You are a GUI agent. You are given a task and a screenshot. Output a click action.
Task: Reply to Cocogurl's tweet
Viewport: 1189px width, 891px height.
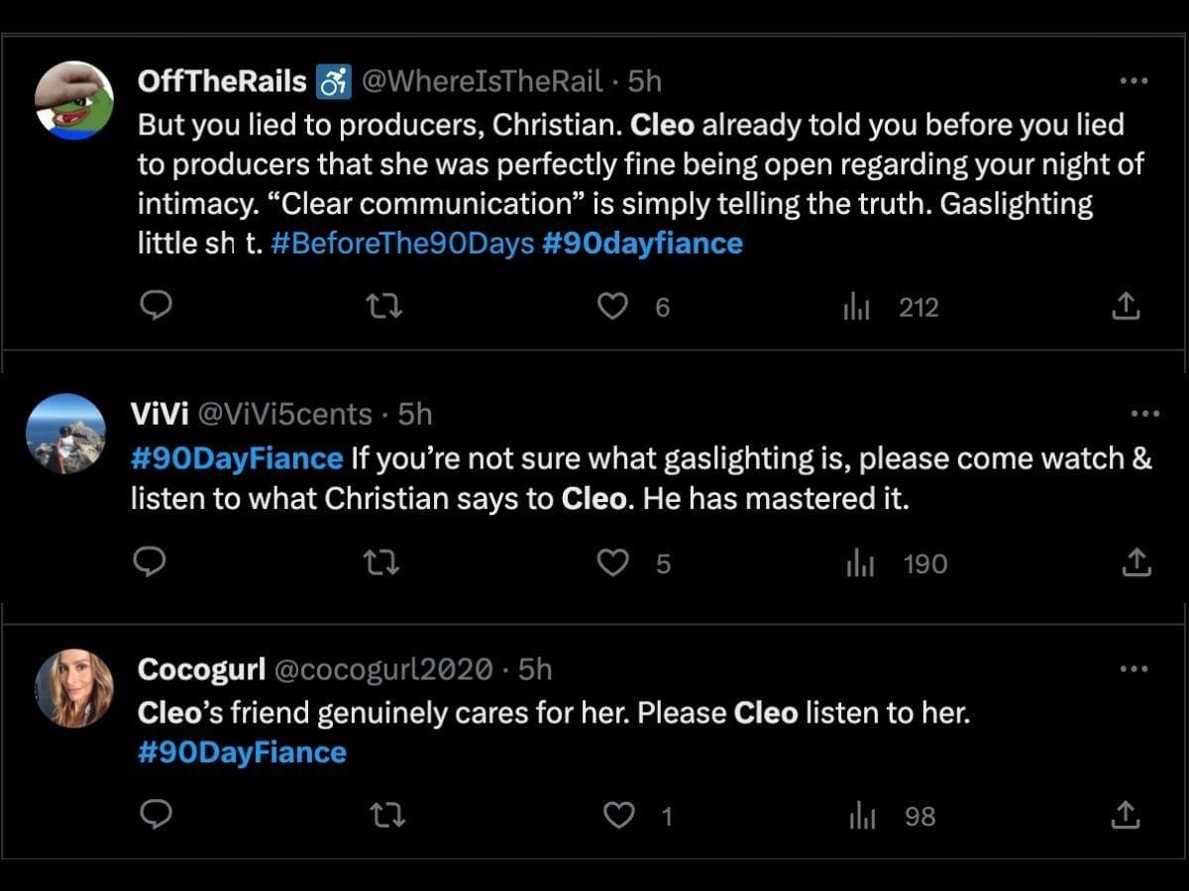pos(156,816)
